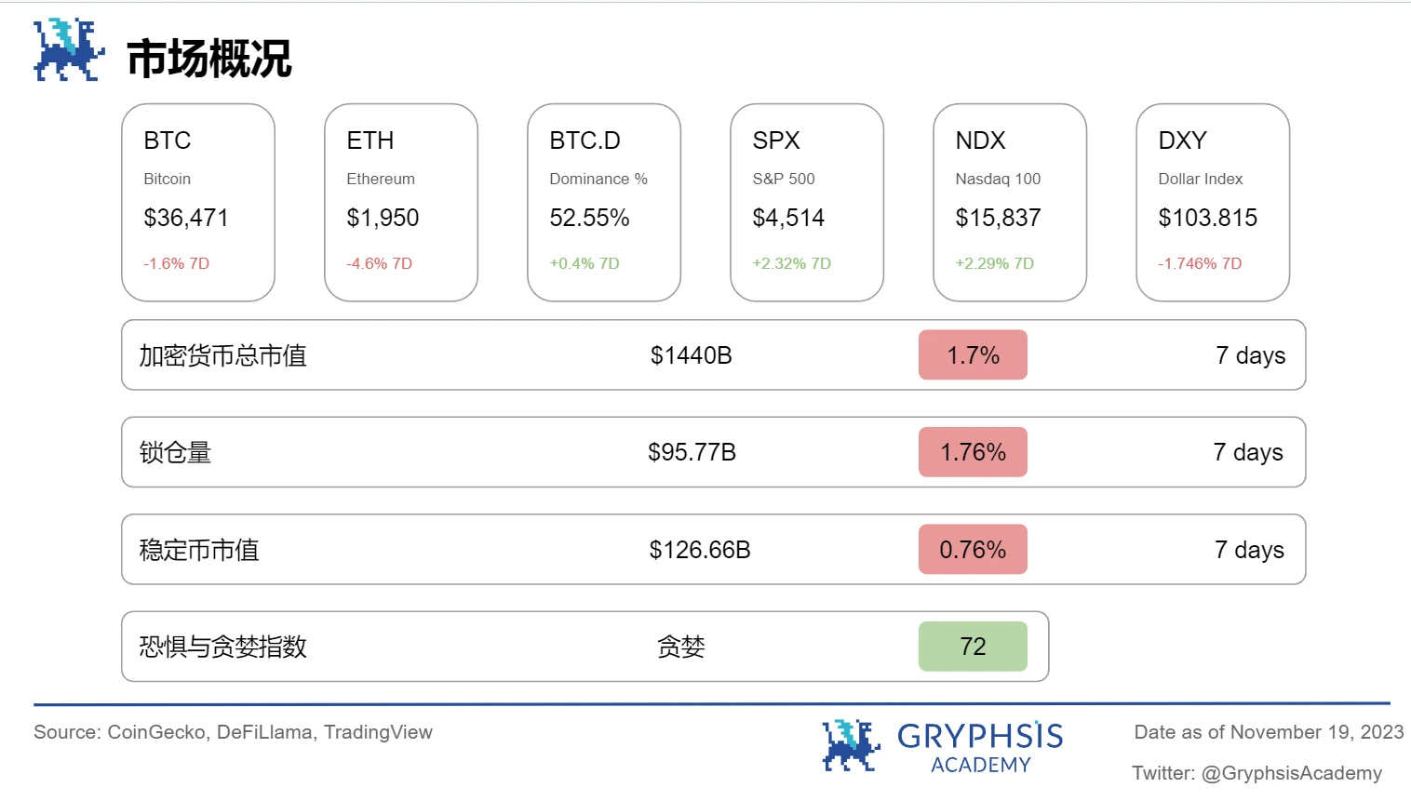
Task: Select the 稳定币市值 row label
Action: (x=199, y=550)
